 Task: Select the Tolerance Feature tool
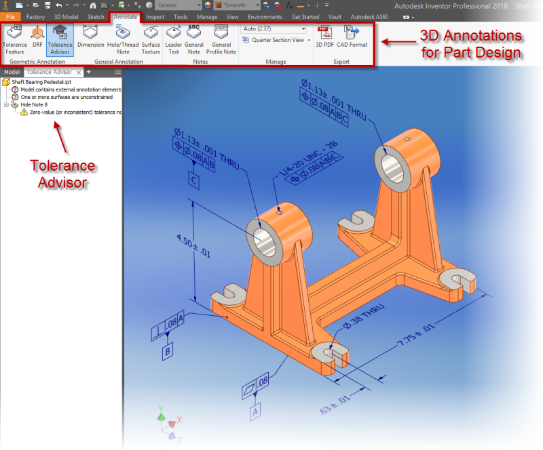click(15, 39)
